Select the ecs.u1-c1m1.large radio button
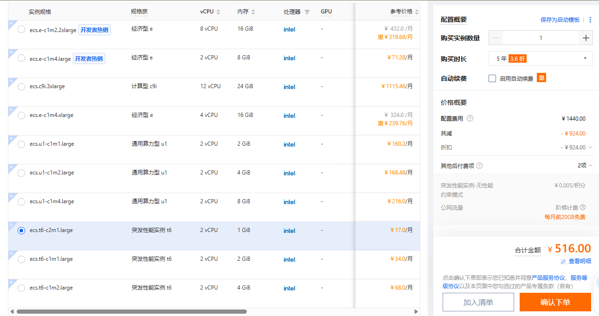 pyautogui.click(x=21, y=144)
